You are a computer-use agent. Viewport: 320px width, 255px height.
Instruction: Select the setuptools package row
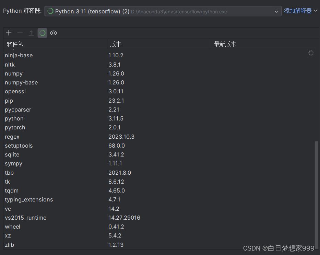pos(159,146)
